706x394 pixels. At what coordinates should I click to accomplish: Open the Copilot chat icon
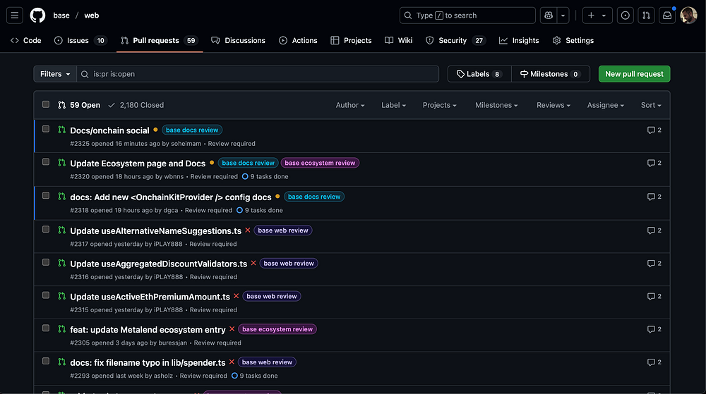pyautogui.click(x=548, y=16)
